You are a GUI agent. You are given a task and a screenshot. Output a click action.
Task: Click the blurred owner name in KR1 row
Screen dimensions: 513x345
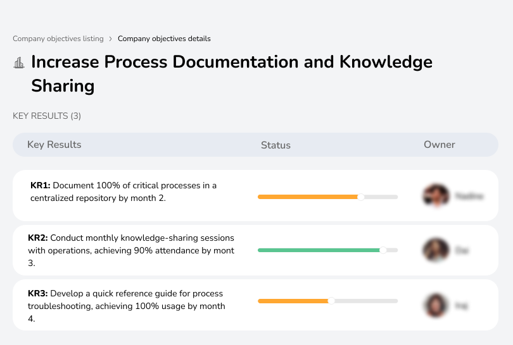pyautogui.click(x=469, y=196)
